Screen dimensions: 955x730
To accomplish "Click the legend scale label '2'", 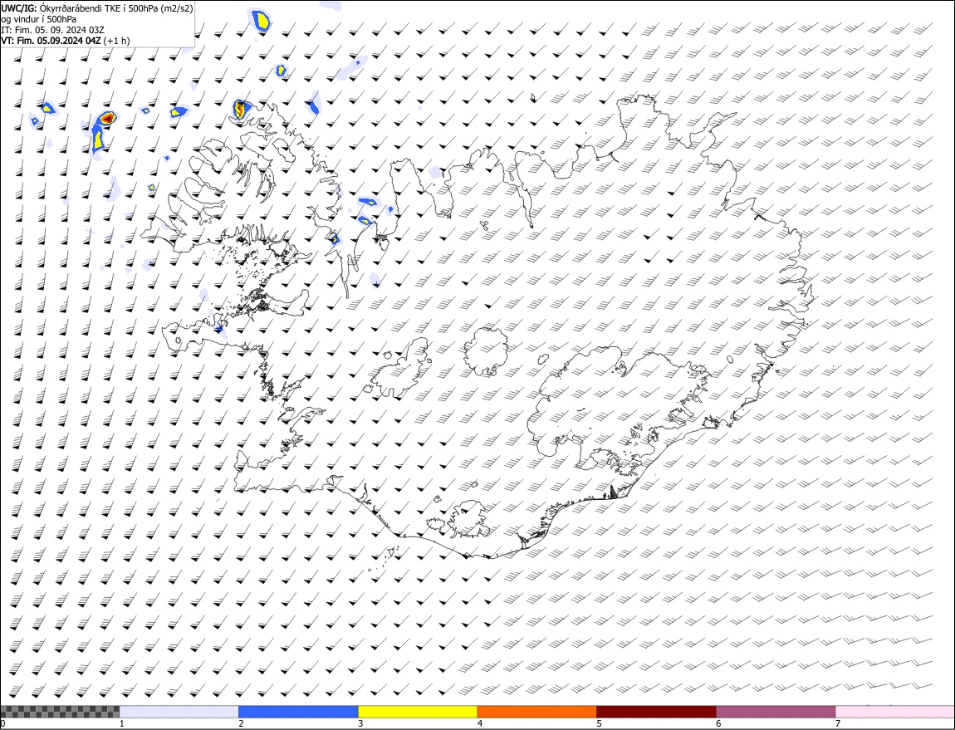I will pos(241,724).
